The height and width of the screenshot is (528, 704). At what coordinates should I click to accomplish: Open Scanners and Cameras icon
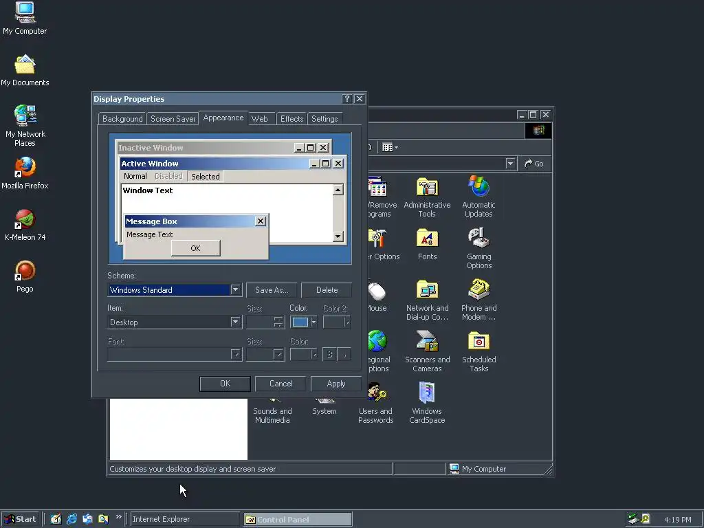pyautogui.click(x=427, y=351)
